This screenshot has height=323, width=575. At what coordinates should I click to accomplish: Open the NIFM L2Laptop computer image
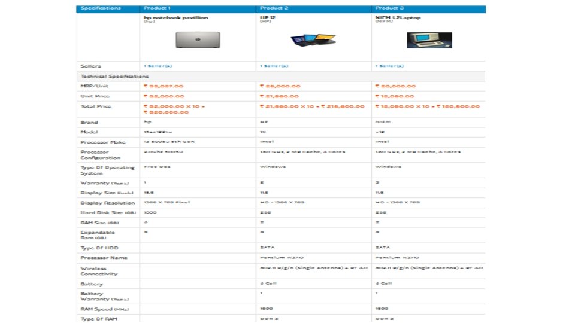429,40
